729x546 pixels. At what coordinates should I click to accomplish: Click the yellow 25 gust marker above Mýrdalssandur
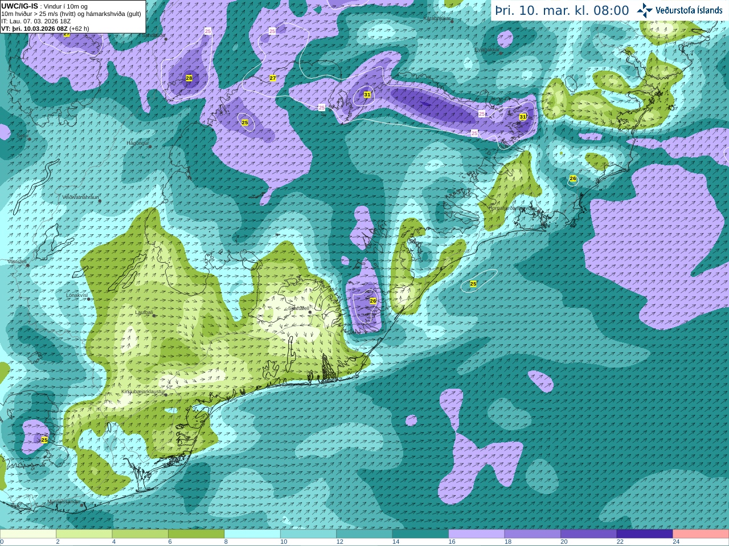(x=44, y=439)
